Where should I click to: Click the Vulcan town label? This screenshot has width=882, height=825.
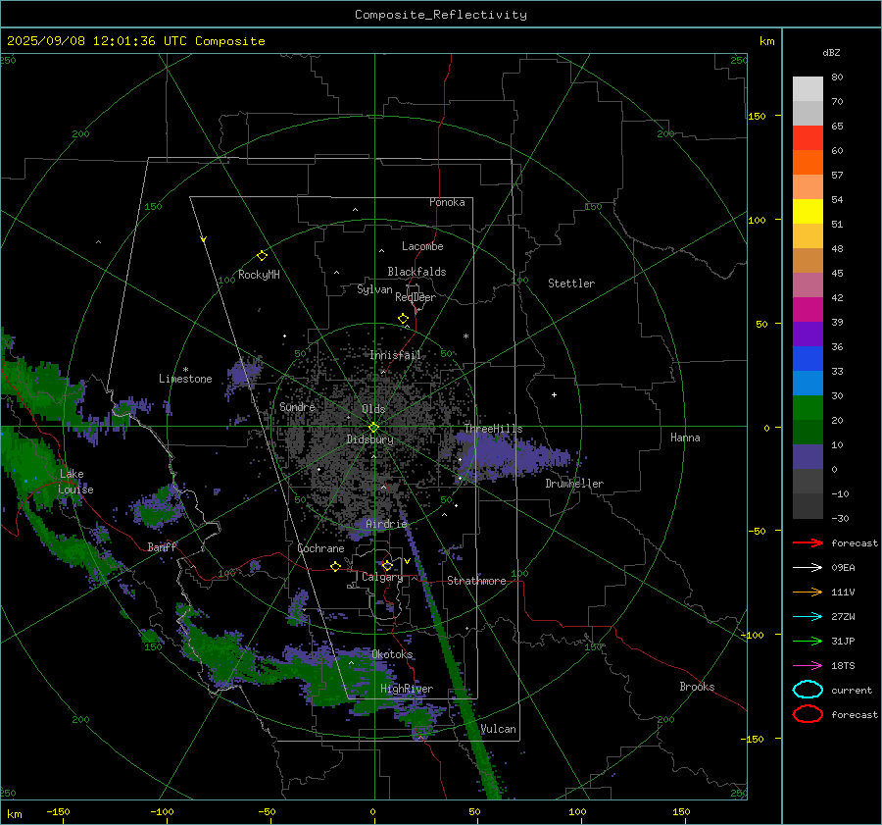tap(498, 729)
